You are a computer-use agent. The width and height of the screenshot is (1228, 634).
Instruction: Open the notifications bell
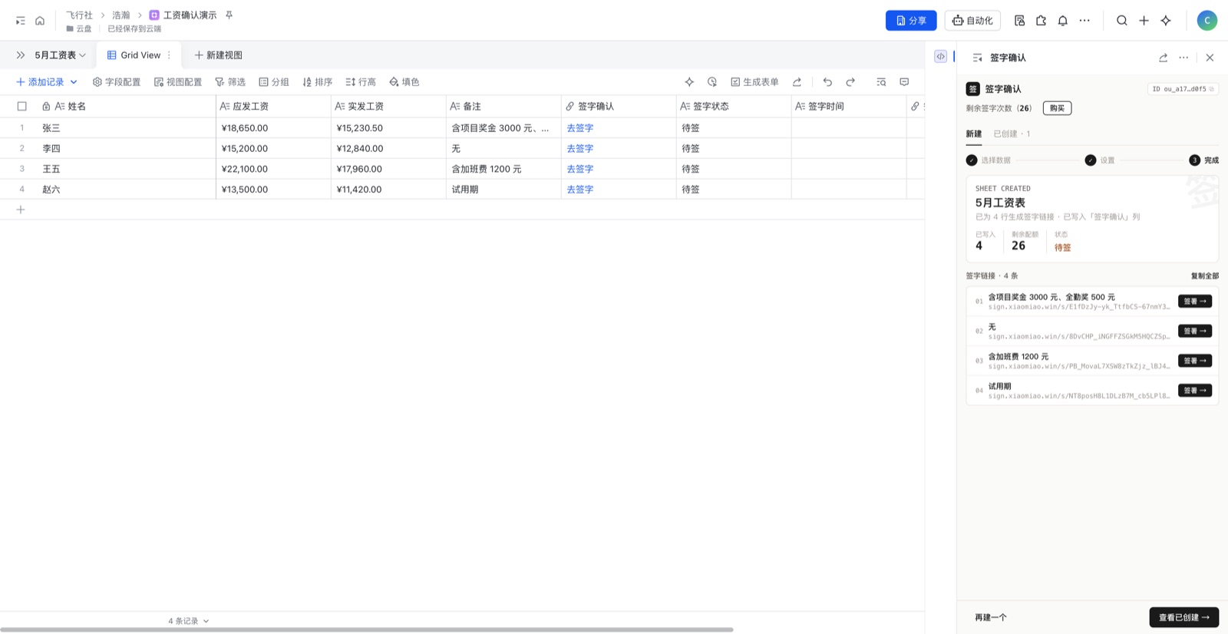coord(1062,21)
